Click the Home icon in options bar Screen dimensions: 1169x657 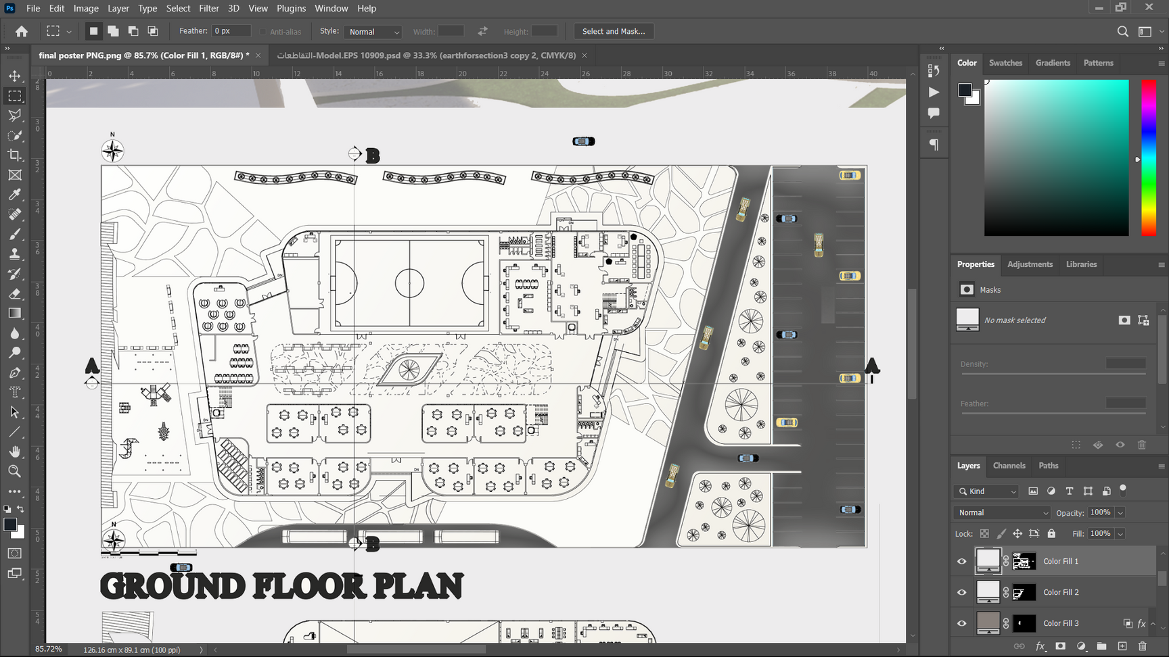[x=22, y=31]
